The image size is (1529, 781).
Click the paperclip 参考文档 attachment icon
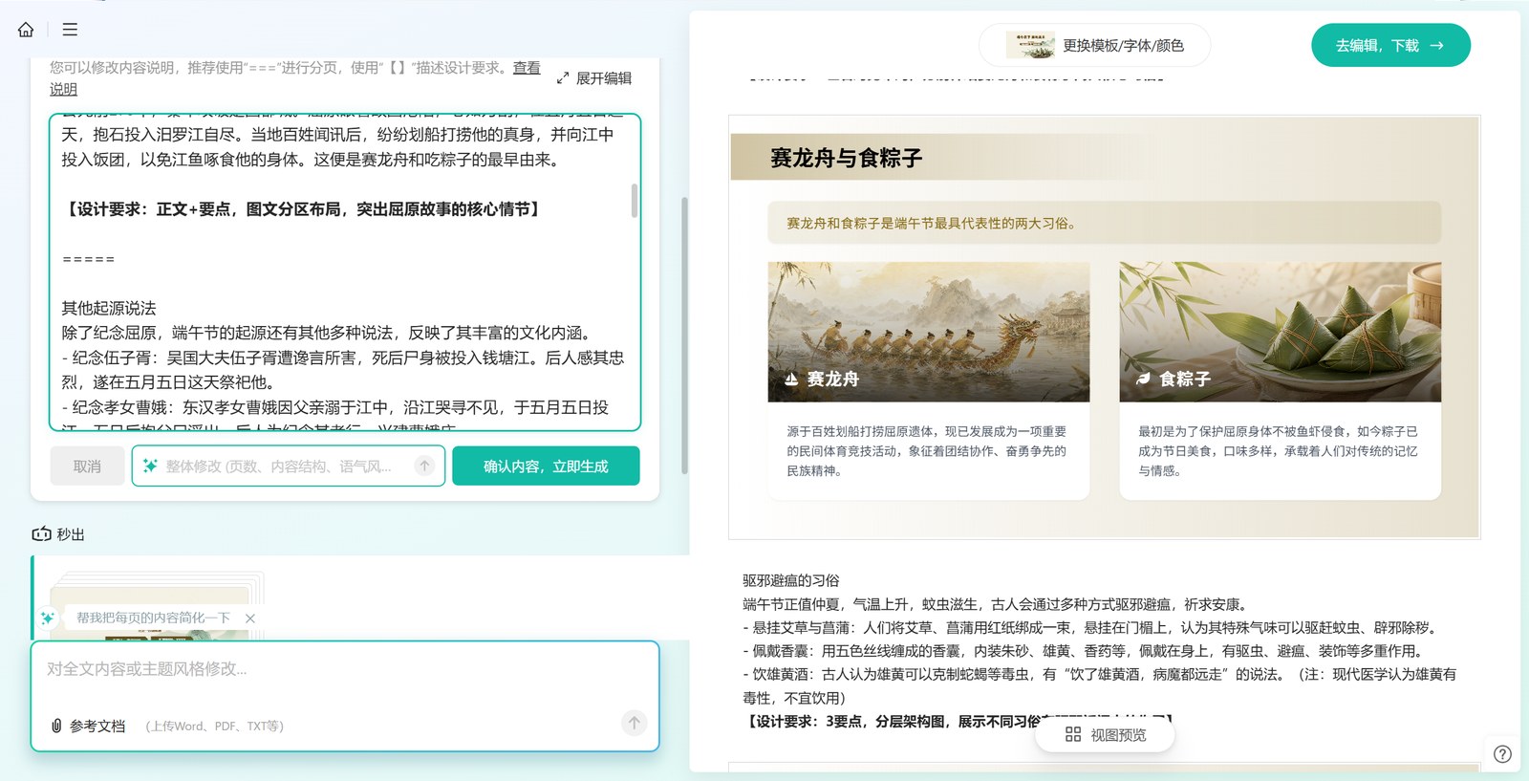[56, 726]
